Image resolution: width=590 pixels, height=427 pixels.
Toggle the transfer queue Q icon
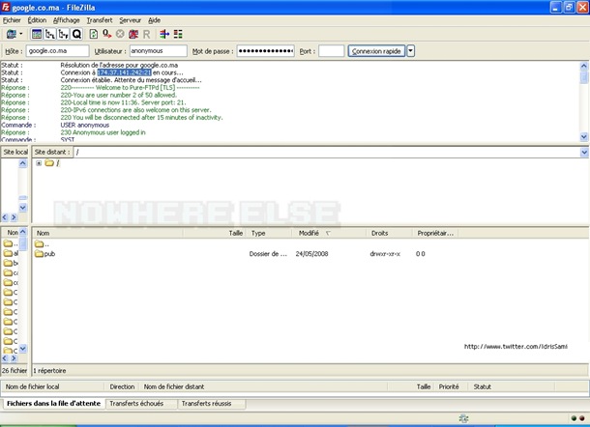tap(76, 34)
